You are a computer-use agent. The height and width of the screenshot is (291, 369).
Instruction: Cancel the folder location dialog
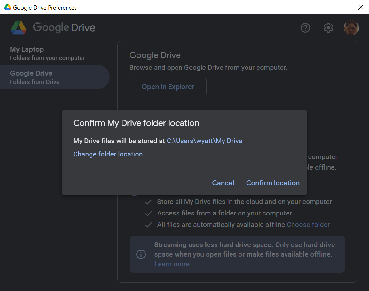[223, 183]
